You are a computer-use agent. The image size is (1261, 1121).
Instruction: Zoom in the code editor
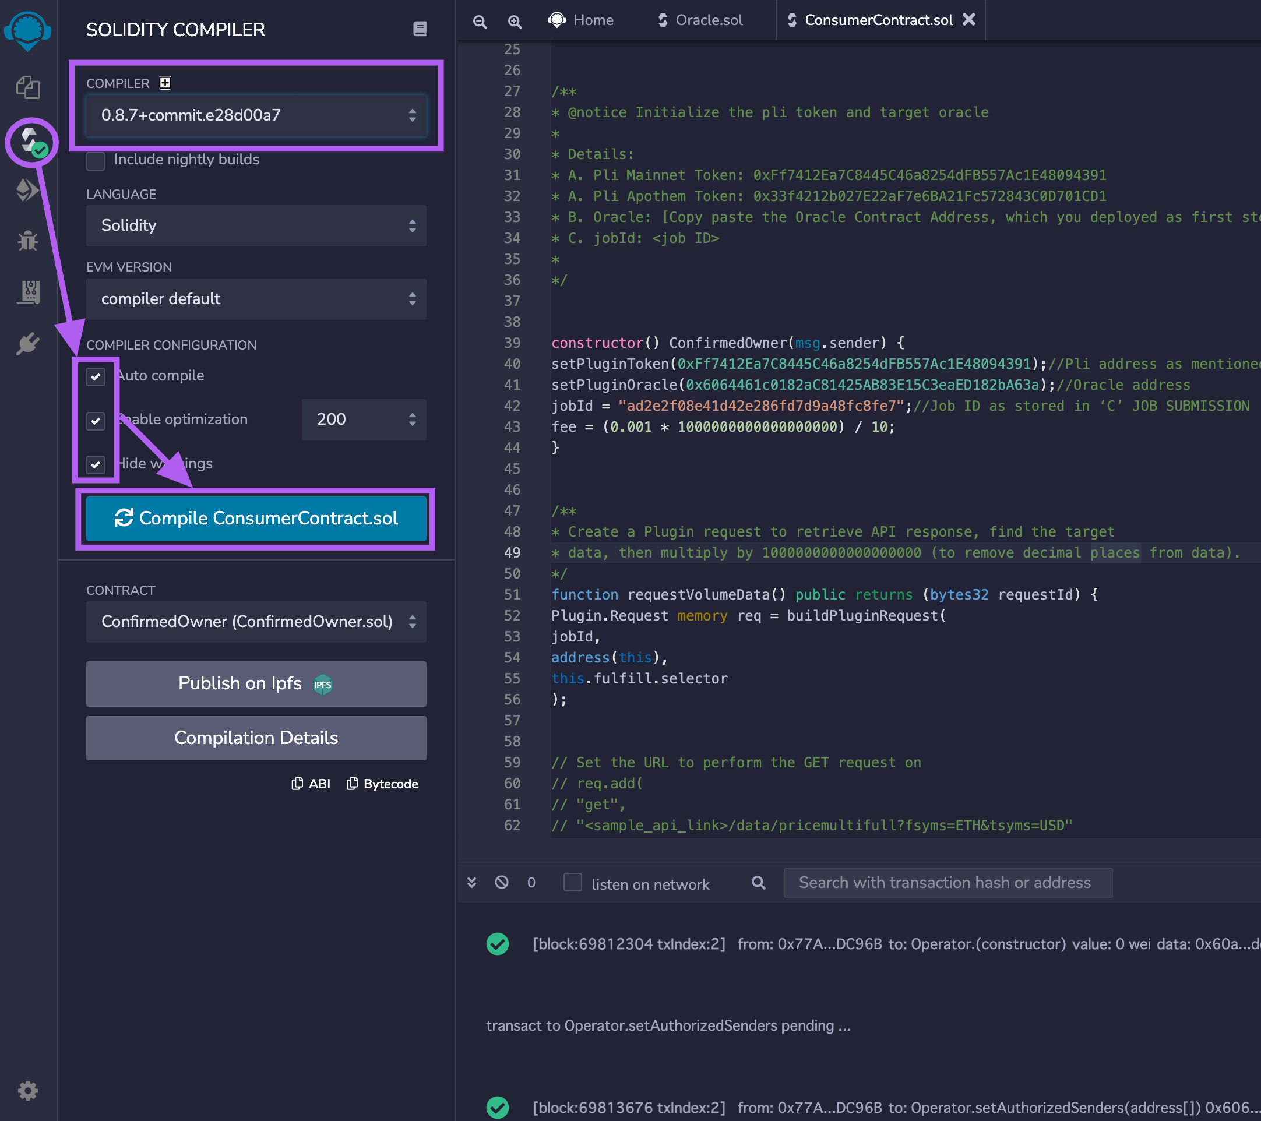515,20
